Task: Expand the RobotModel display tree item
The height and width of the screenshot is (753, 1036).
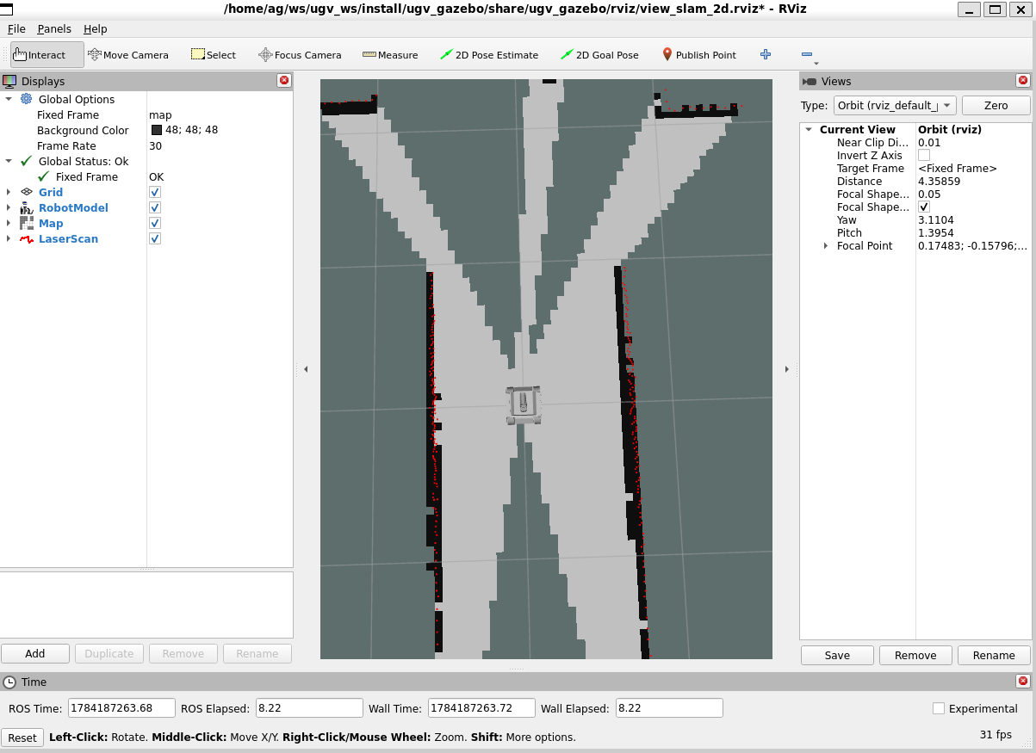Action: 9,207
